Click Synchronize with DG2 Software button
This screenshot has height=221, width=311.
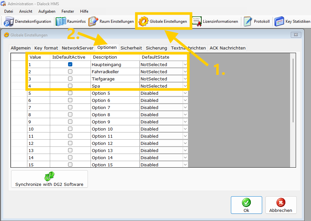pyautogui.click(x=49, y=179)
